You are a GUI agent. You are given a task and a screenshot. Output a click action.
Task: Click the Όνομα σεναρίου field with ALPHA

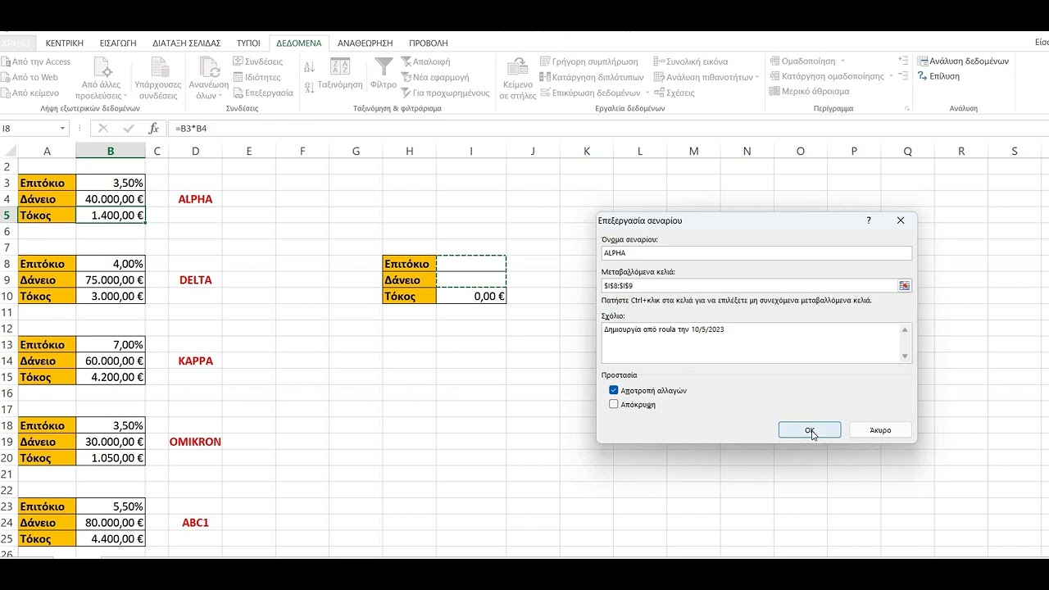(x=756, y=253)
